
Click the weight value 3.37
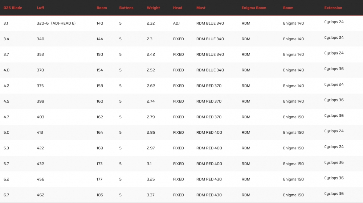pos(151,195)
